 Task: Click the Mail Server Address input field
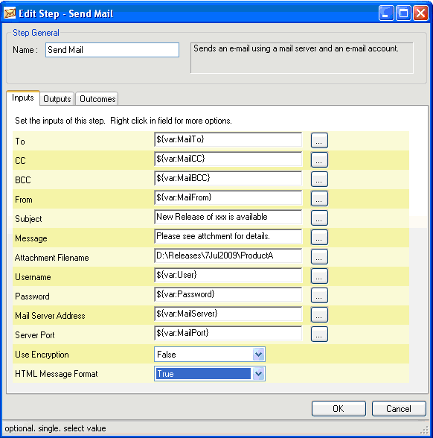tap(228, 314)
